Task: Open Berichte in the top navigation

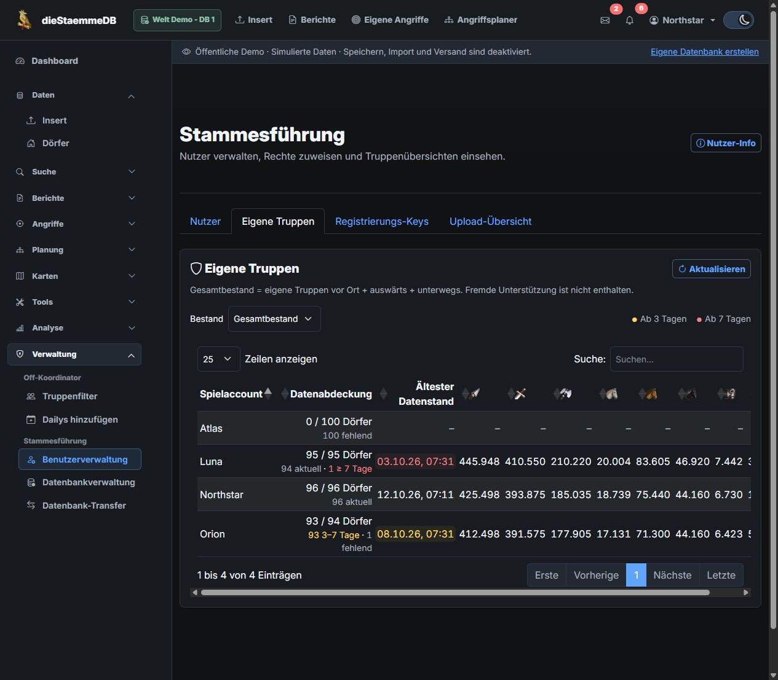Action: [x=312, y=20]
